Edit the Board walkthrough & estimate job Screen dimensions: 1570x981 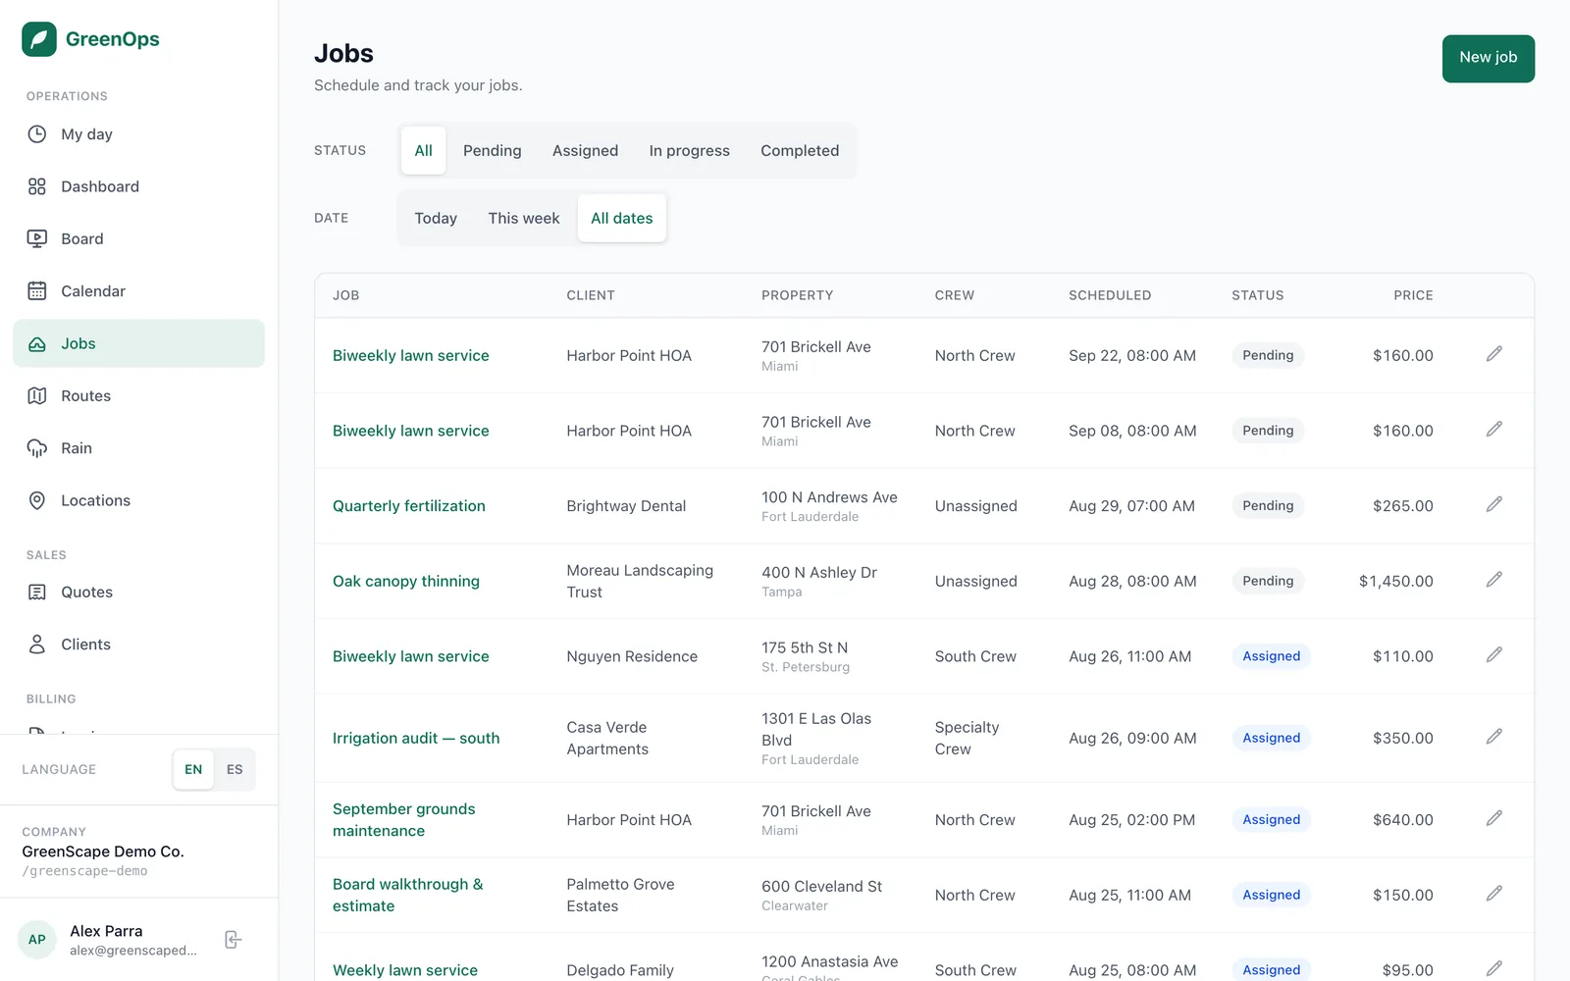(x=1494, y=894)
